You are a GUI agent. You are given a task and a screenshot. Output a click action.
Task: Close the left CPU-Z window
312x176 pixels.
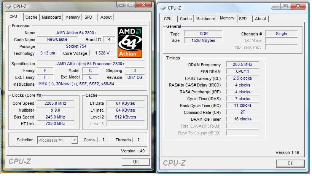pyautogui.click(x=143, y=5)
